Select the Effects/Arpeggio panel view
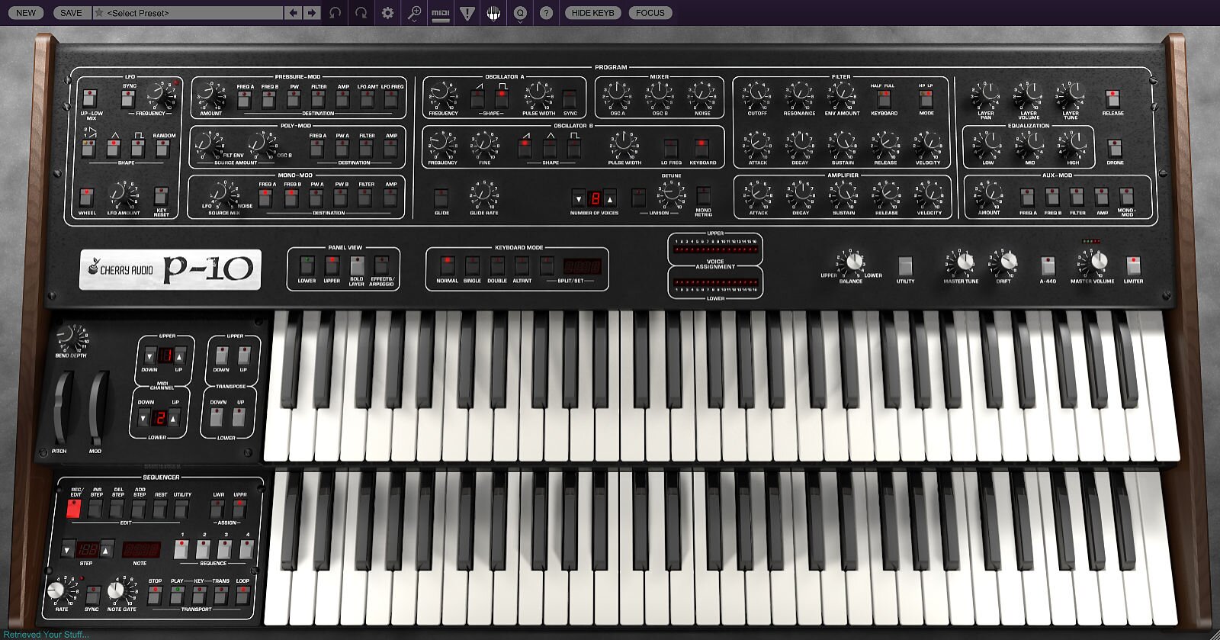Image resolution: width=1220 pixels, height=640 pixels. 381,265
